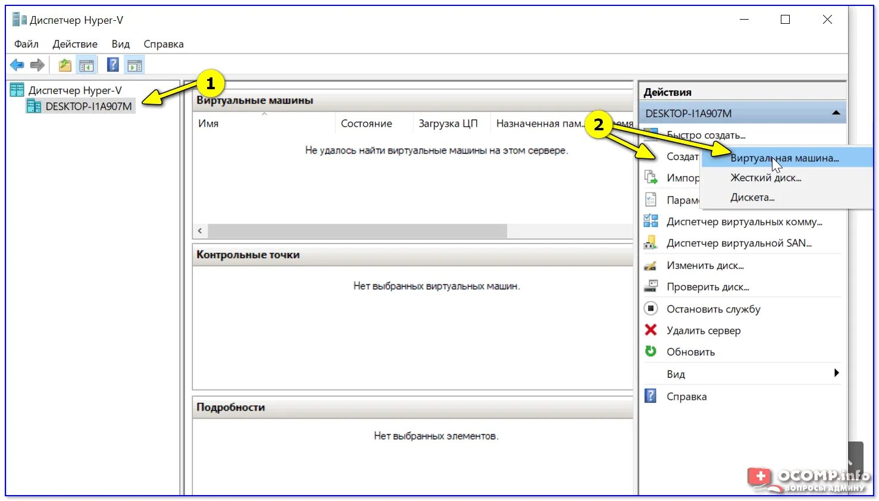This screenshot has width=879, height=501.
Task: Click Быстро создать... action
Action: click(x=706, y=135)
